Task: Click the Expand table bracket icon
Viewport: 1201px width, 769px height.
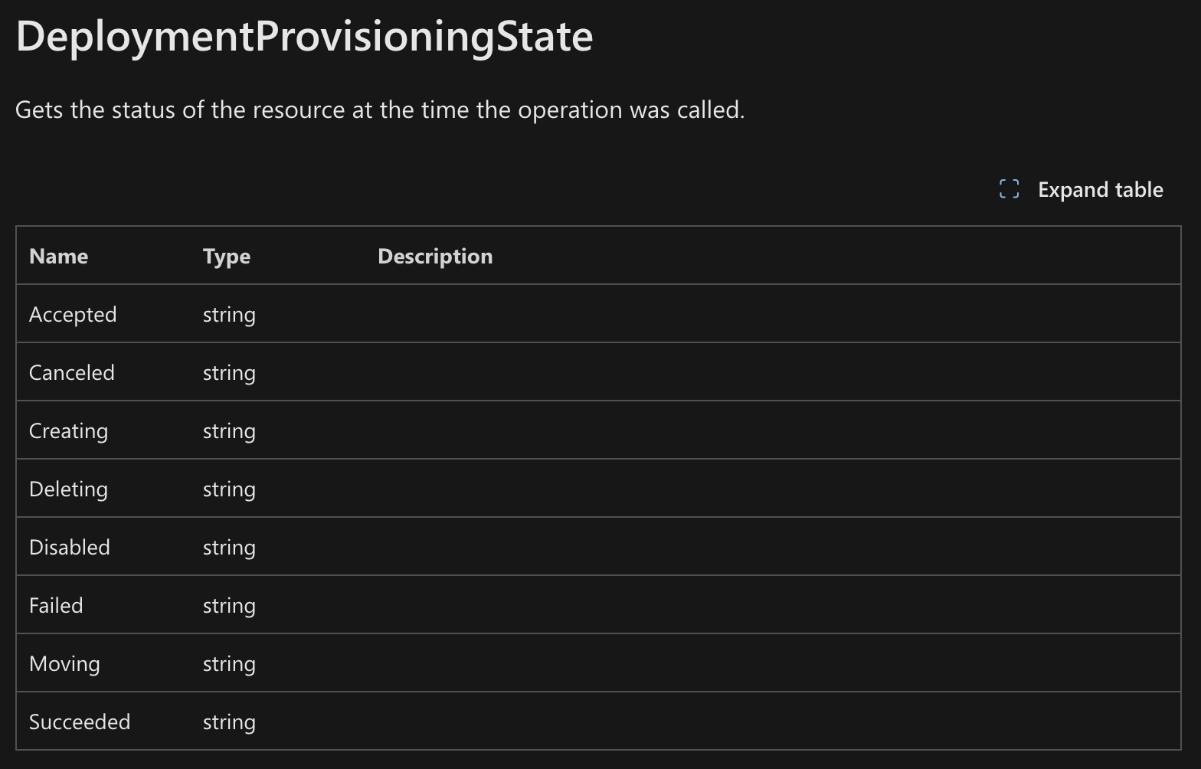Action: (1009, 189)
